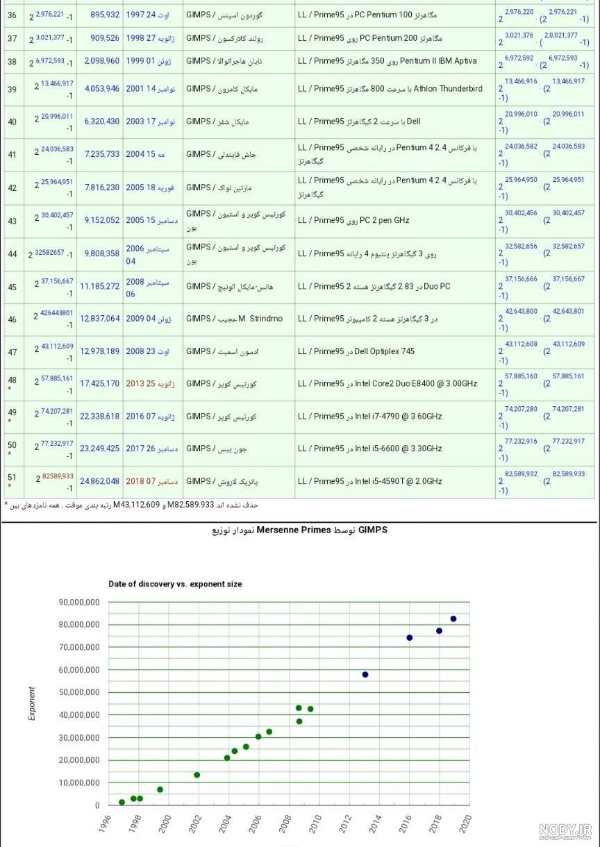The image size is (600, 847).
Task: Click the exponent 57,885,161 in row 48
Action: point(57,378)
